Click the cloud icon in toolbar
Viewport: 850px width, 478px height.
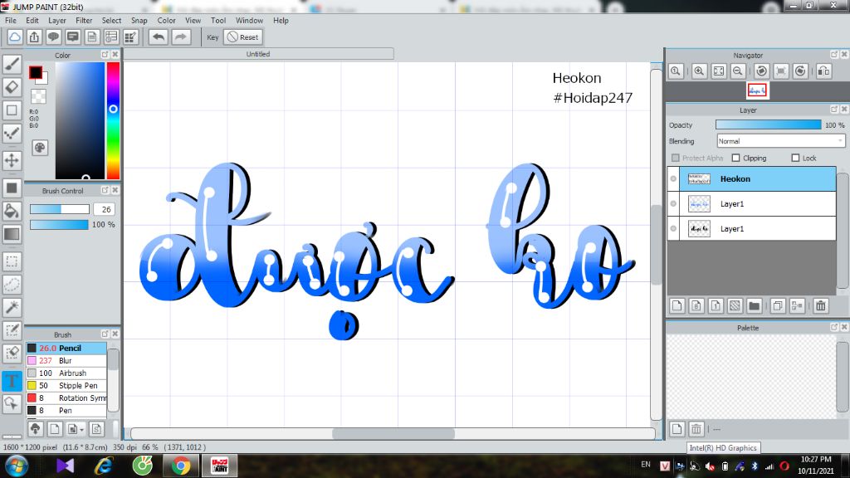(15, 37)
